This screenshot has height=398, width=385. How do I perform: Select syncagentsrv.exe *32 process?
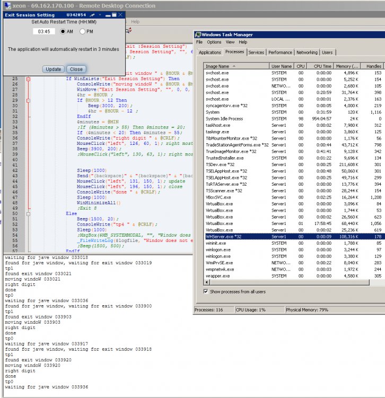(294, 106)
